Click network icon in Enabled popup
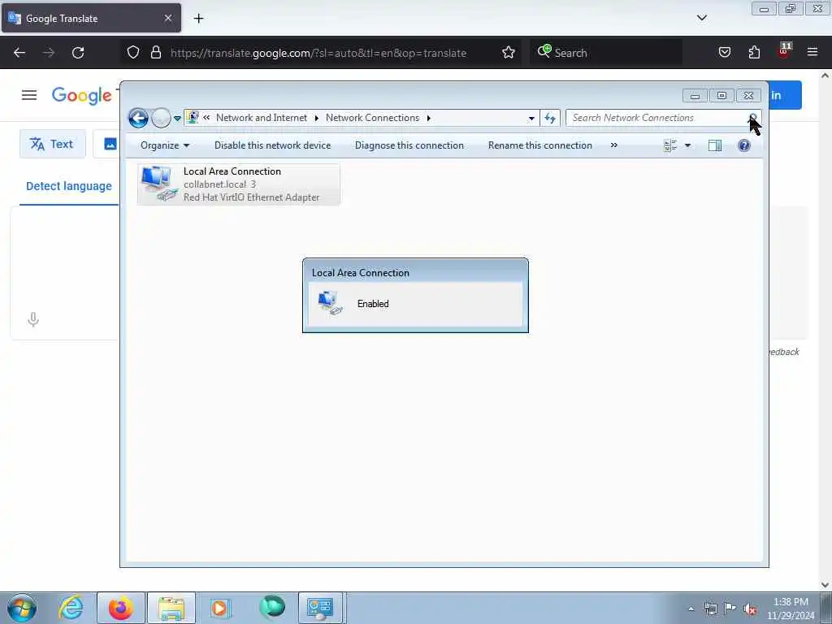832x624 pixels. (331, 303)
